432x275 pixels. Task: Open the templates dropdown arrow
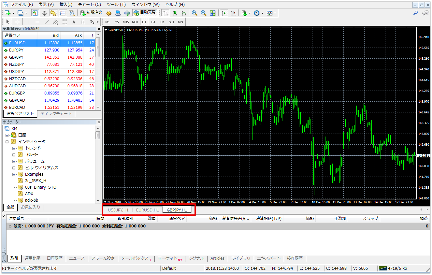[275, 13]
